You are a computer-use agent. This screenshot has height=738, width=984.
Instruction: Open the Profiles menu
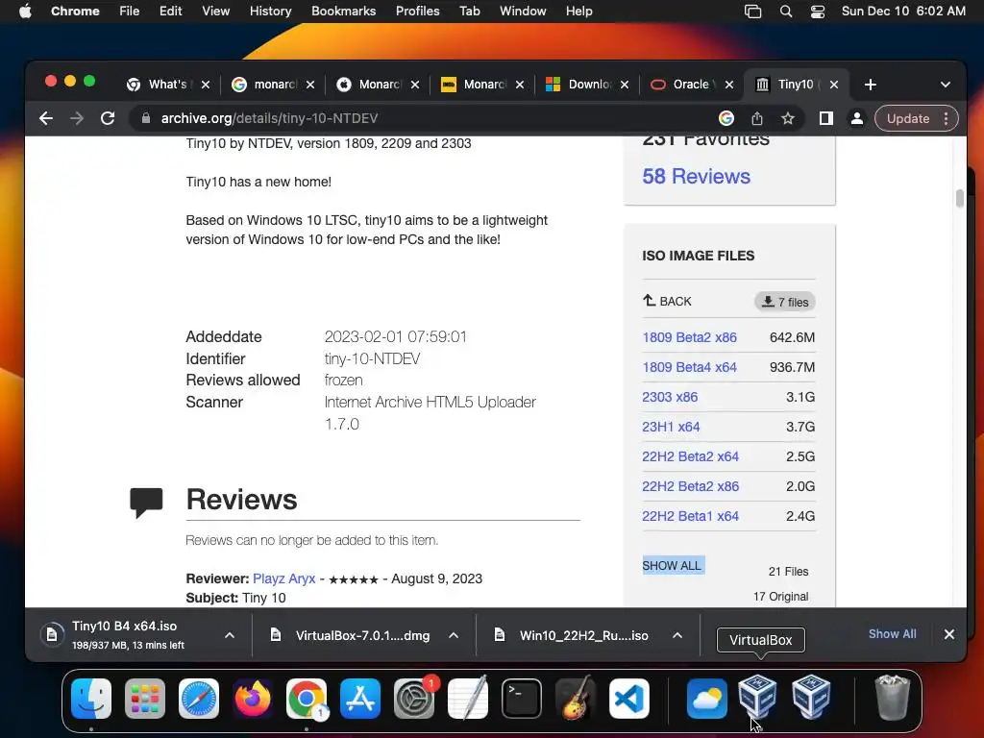click(417, 12)
